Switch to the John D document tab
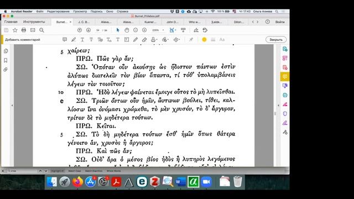354x199 pixels. coord(172,22)
